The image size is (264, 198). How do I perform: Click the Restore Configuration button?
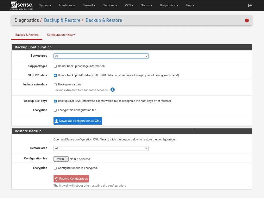(71, 179)
